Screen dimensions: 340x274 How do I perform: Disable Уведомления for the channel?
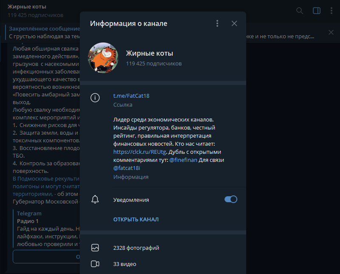[230, 199]
